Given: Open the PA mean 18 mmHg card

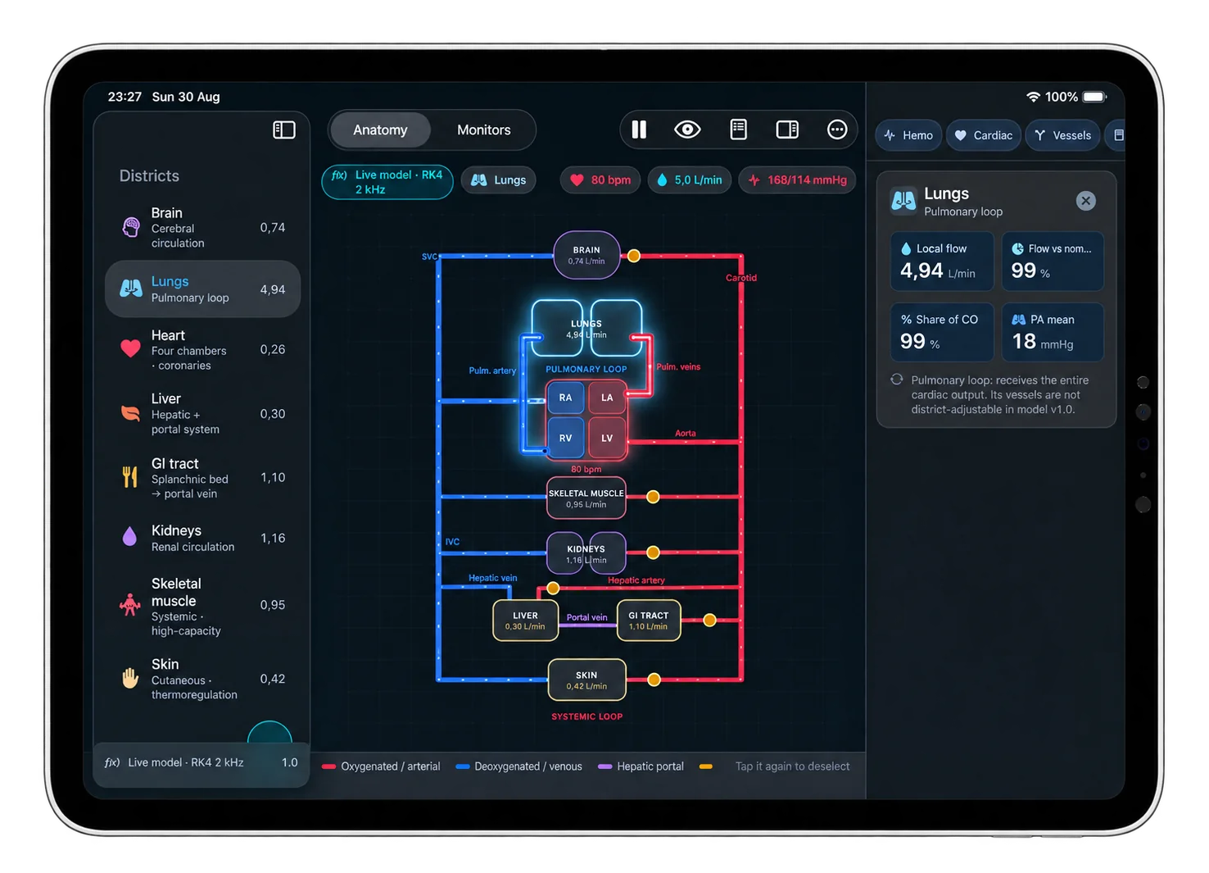Looking at the screenshot, I should pos(1053,332).
